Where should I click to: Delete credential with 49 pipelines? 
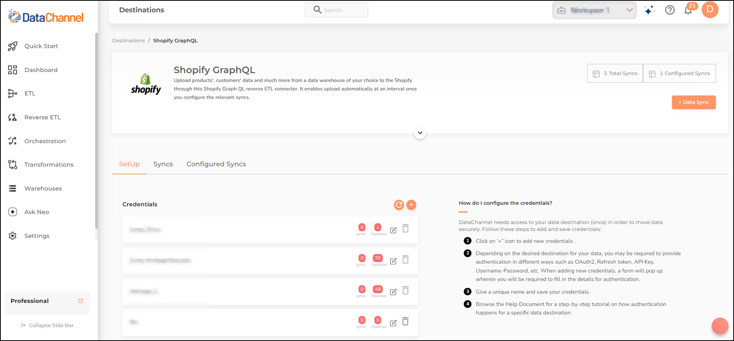(x=406, y=290)
